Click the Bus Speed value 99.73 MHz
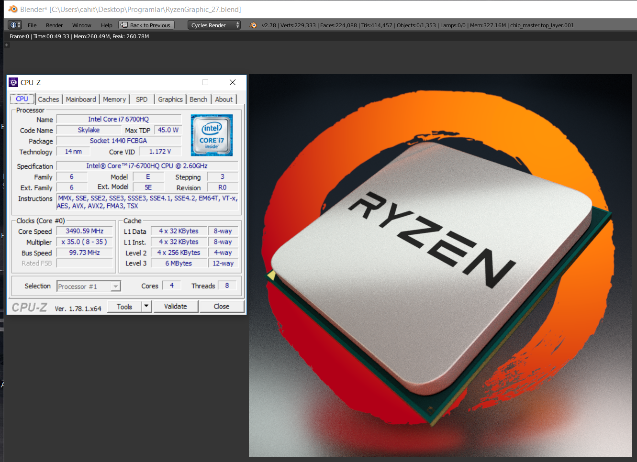This screenshot has width=637, height=462. pyautogui.click(x=85, y=253)
